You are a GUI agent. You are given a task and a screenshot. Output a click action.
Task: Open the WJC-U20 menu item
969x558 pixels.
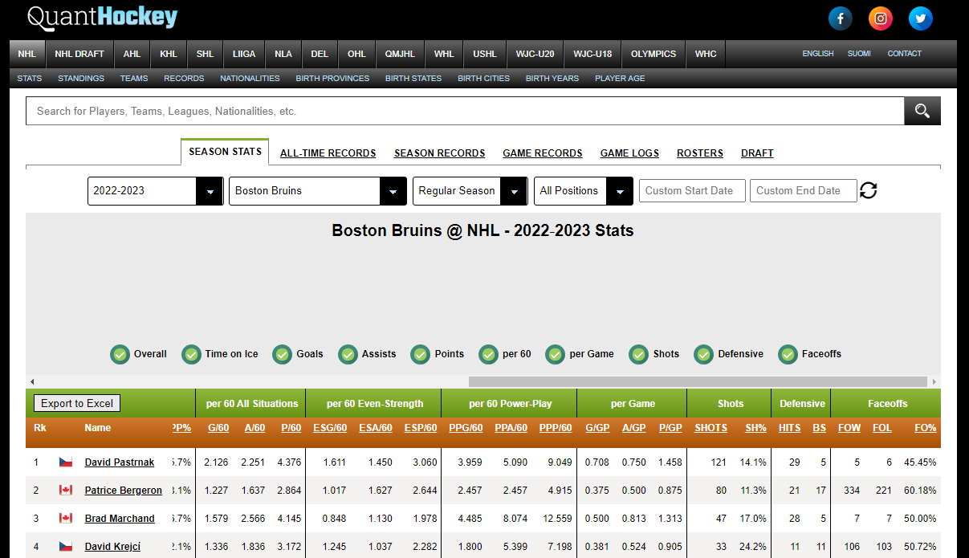[535, 54]
